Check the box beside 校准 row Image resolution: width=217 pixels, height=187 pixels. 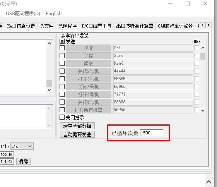point(62,48)
